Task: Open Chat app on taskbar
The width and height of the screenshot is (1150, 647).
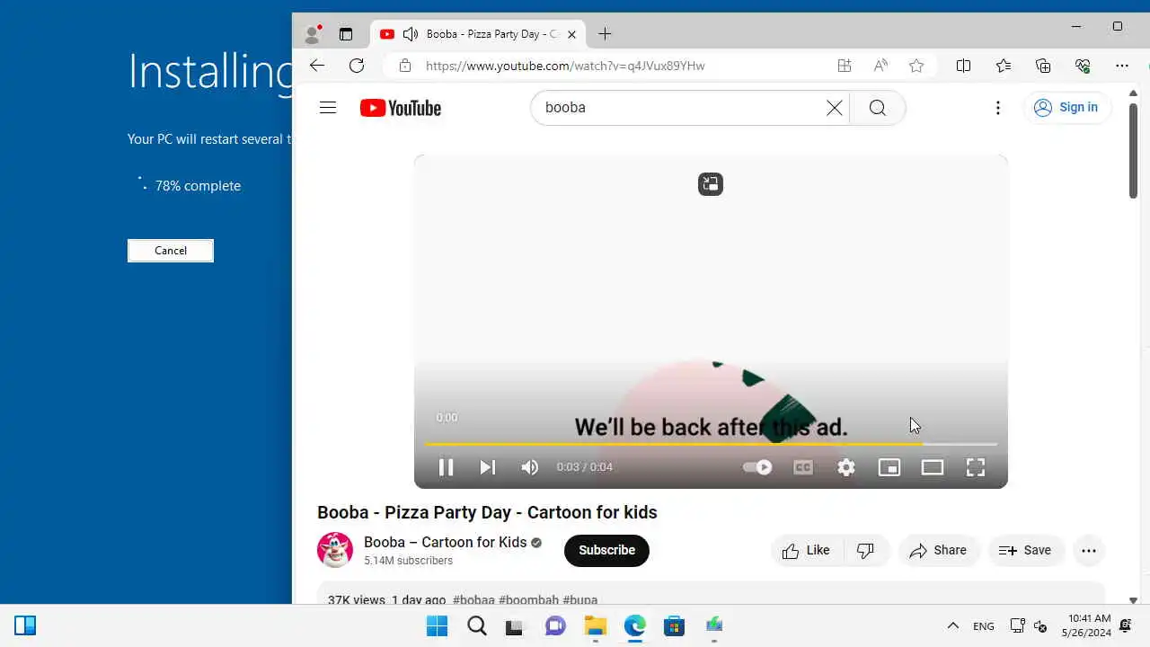Action: click(556, 625)
